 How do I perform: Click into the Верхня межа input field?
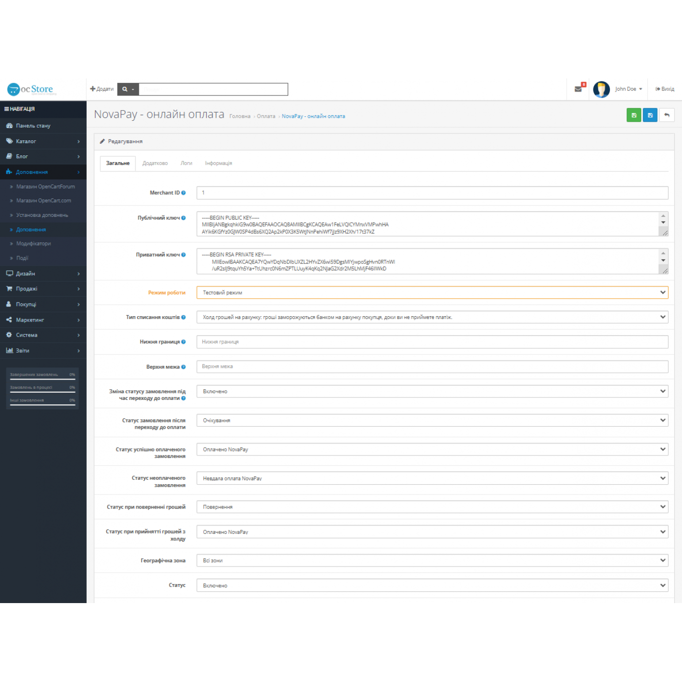pyautogui.click(x=432, y=366)
